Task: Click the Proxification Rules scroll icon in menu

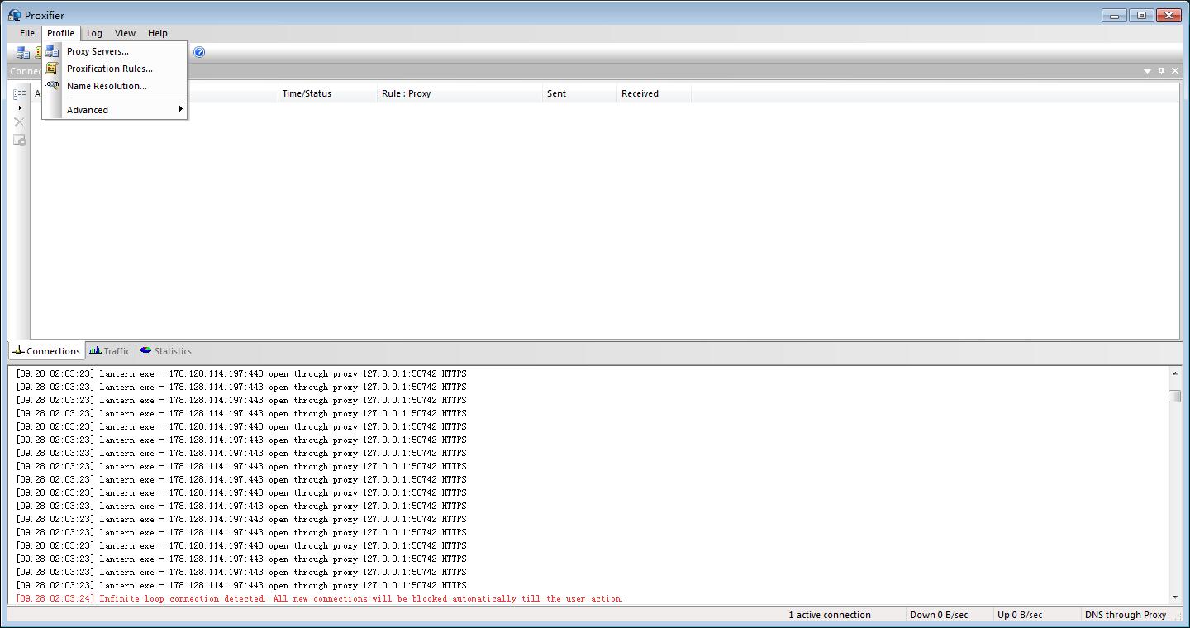Action: pyautogui.click(x=53, y=69)
